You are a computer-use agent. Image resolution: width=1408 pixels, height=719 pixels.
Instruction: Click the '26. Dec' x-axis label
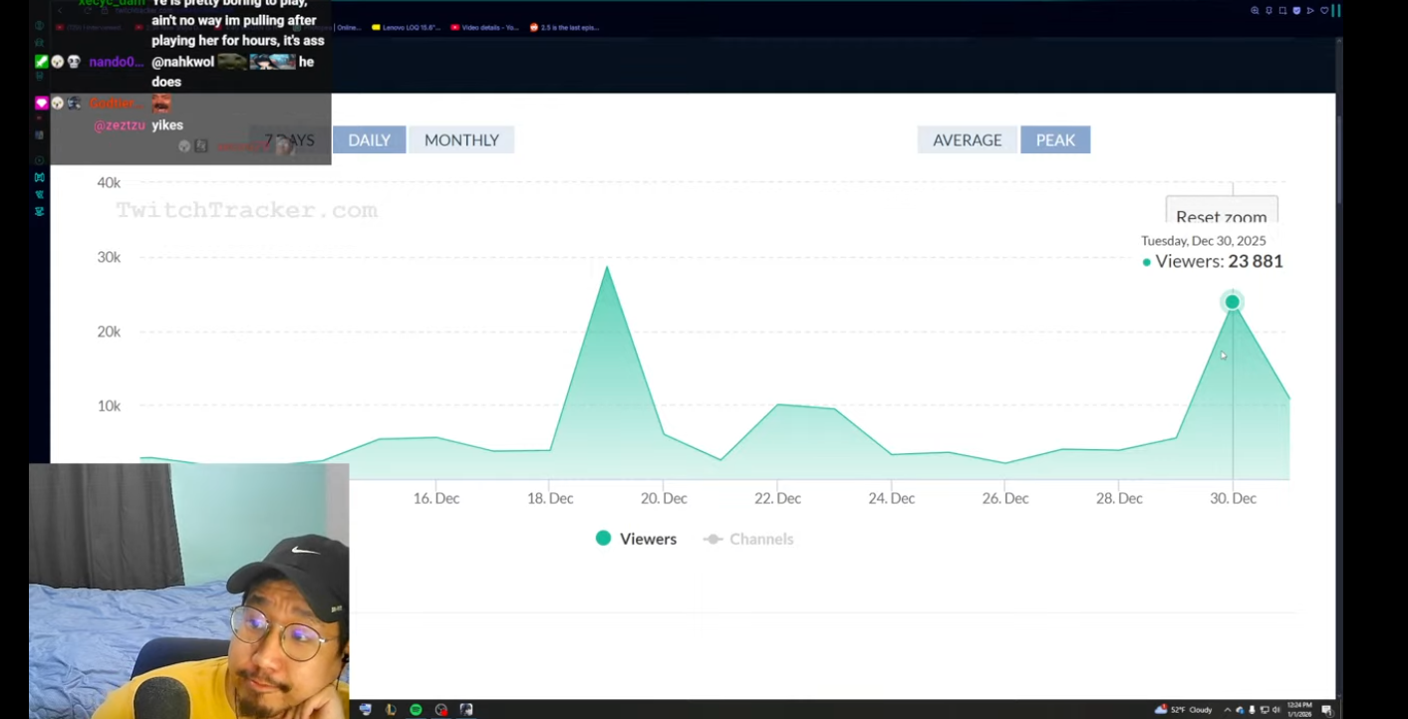coord(1005,498)
